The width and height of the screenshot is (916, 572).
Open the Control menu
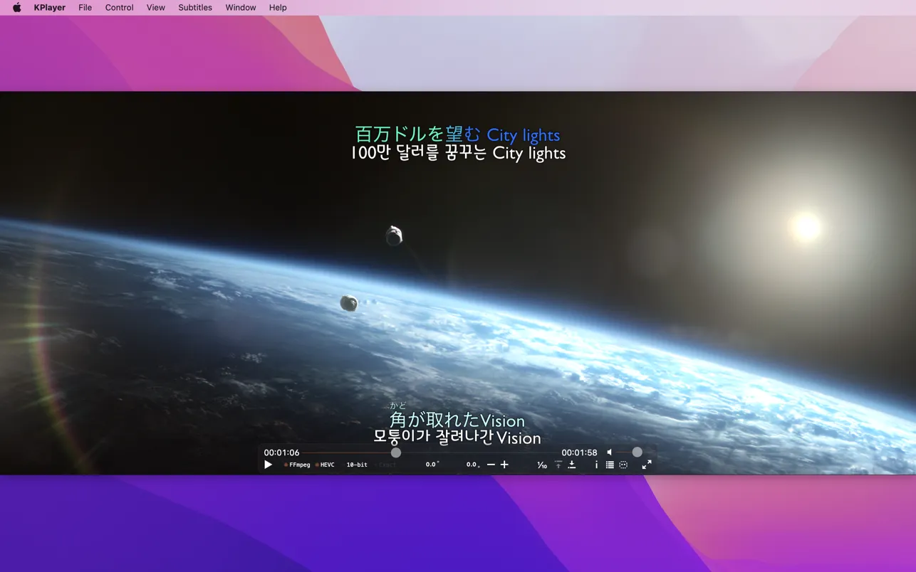(119, 7)
